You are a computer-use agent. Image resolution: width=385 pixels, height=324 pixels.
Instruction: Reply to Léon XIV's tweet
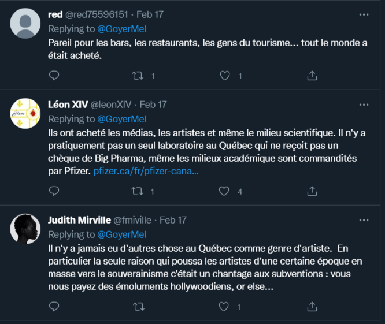point(54,191)
